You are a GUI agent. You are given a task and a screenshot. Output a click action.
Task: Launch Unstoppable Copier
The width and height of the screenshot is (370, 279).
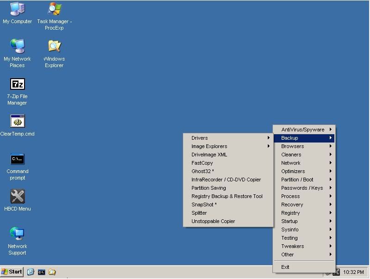click(228, 221)
